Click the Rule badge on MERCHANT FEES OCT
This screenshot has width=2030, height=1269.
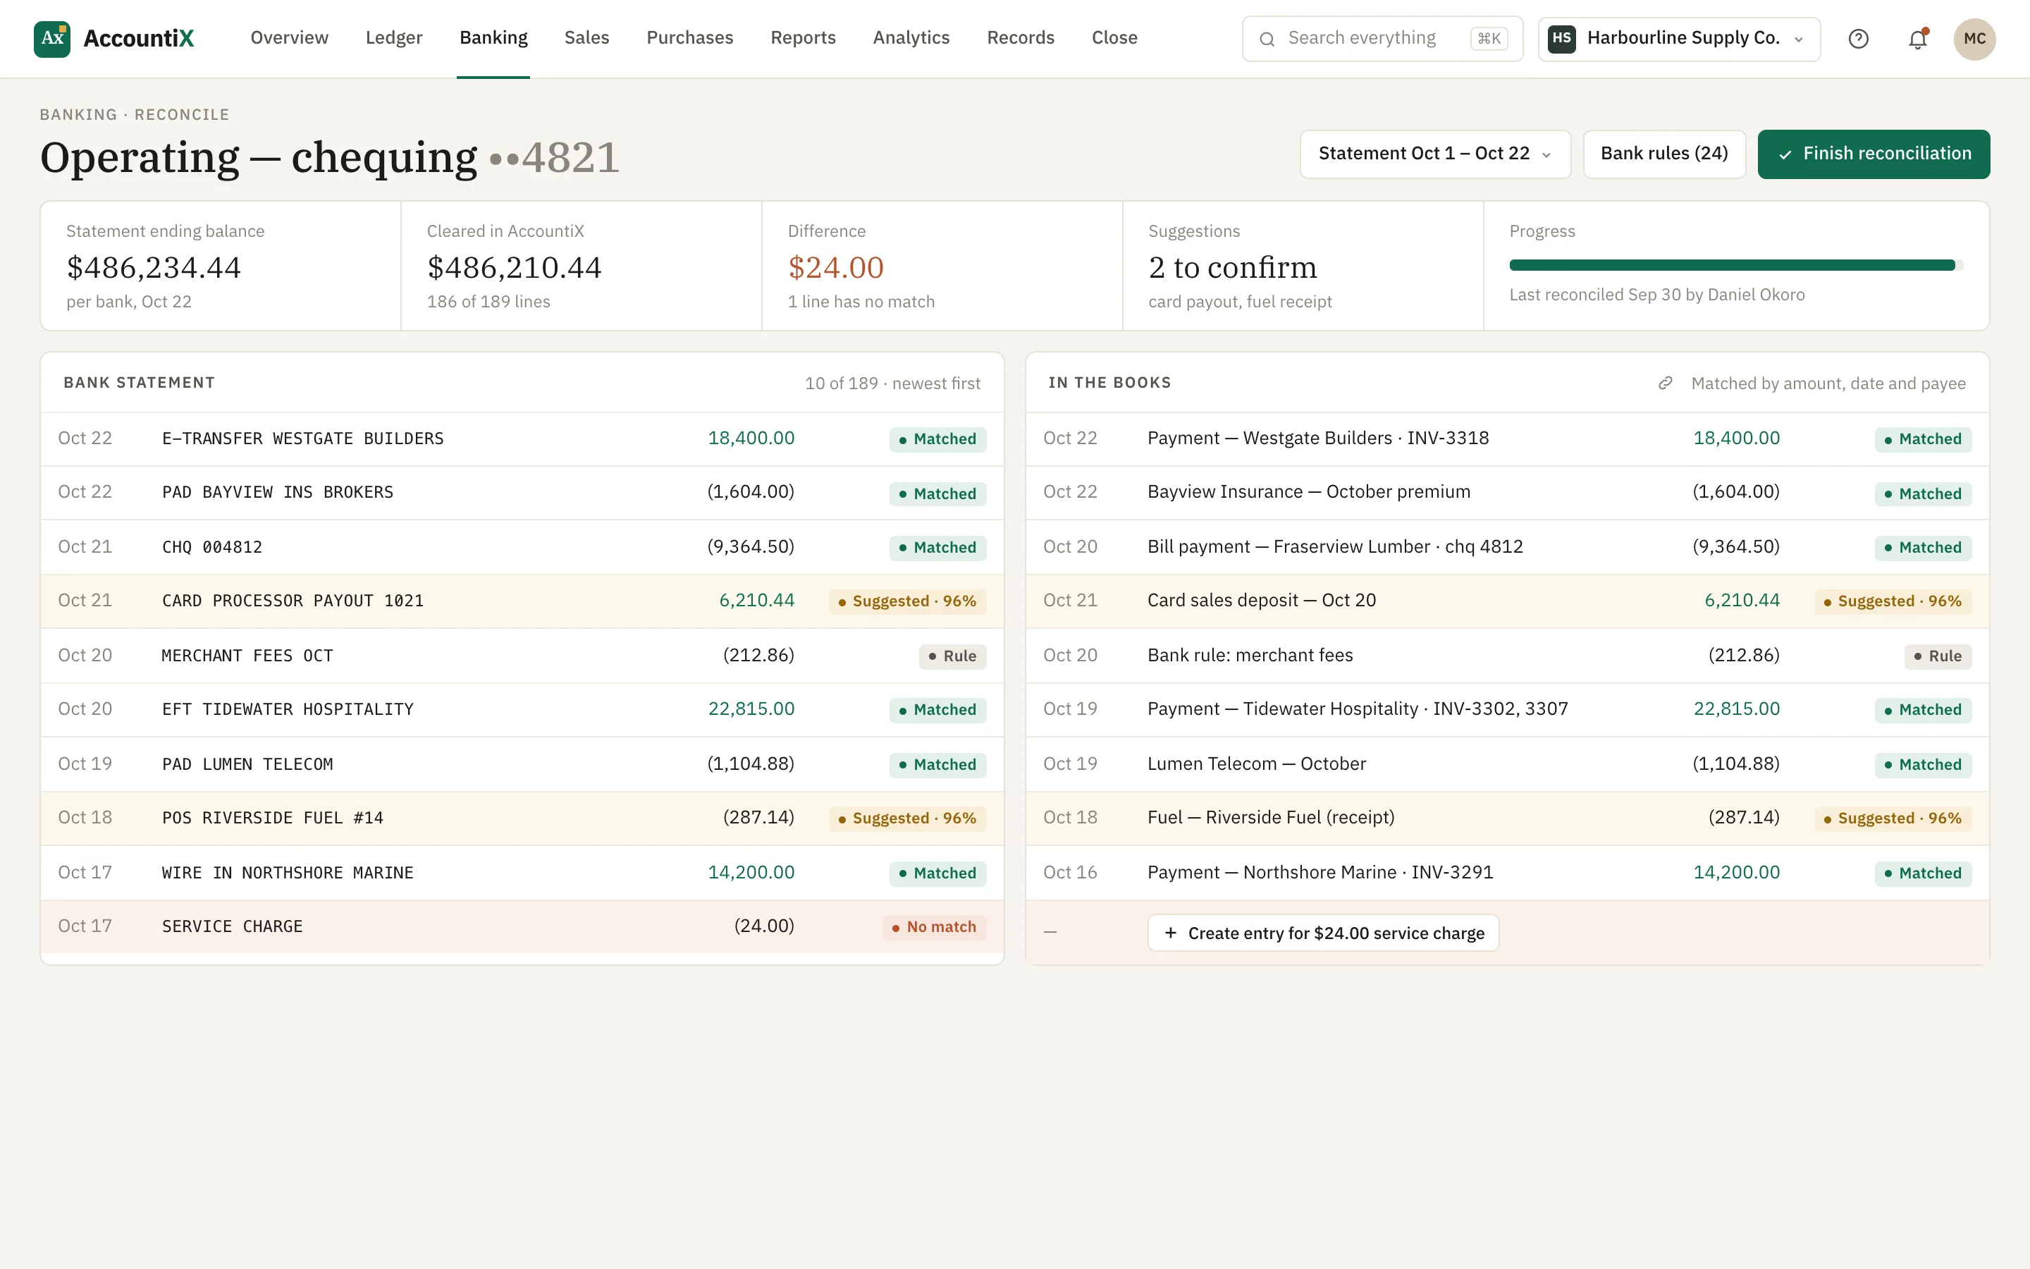click(952, 656)
